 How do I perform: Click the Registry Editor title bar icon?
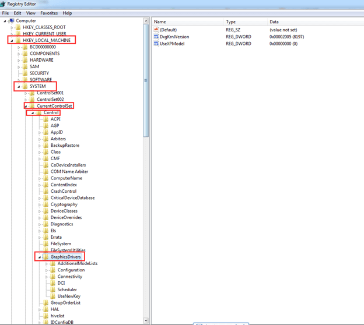4,4
